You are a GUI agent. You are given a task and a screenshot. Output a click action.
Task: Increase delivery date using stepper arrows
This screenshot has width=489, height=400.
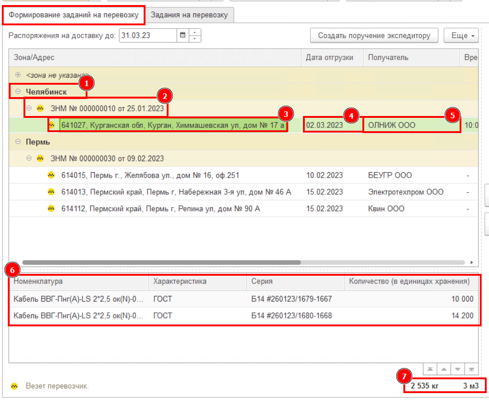point(195,32)
